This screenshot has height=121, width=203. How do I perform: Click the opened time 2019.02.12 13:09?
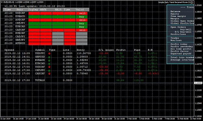click(17, 53)
